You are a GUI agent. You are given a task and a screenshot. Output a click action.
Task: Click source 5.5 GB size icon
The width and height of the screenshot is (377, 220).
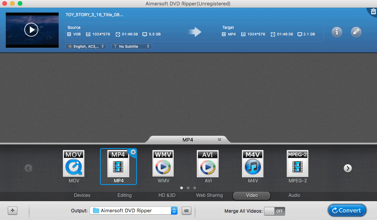pyautogui.click(x=144, y=34)
